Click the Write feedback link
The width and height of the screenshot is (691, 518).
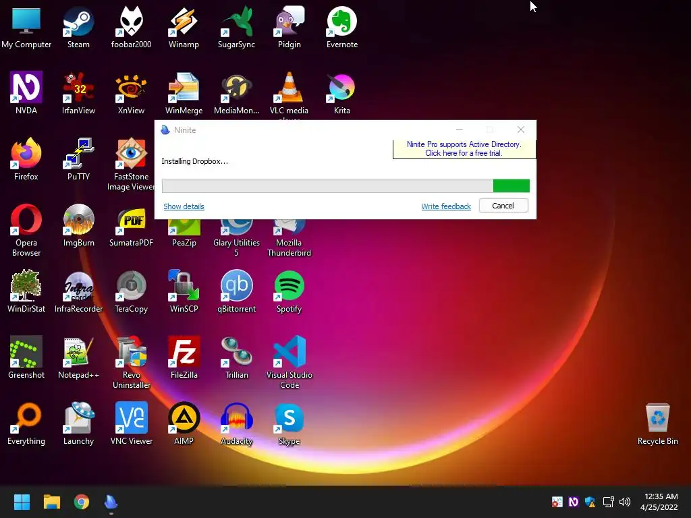point(446,206)
